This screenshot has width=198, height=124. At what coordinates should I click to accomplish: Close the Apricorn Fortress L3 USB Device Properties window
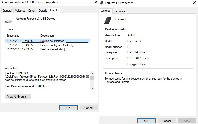(96, 2)
